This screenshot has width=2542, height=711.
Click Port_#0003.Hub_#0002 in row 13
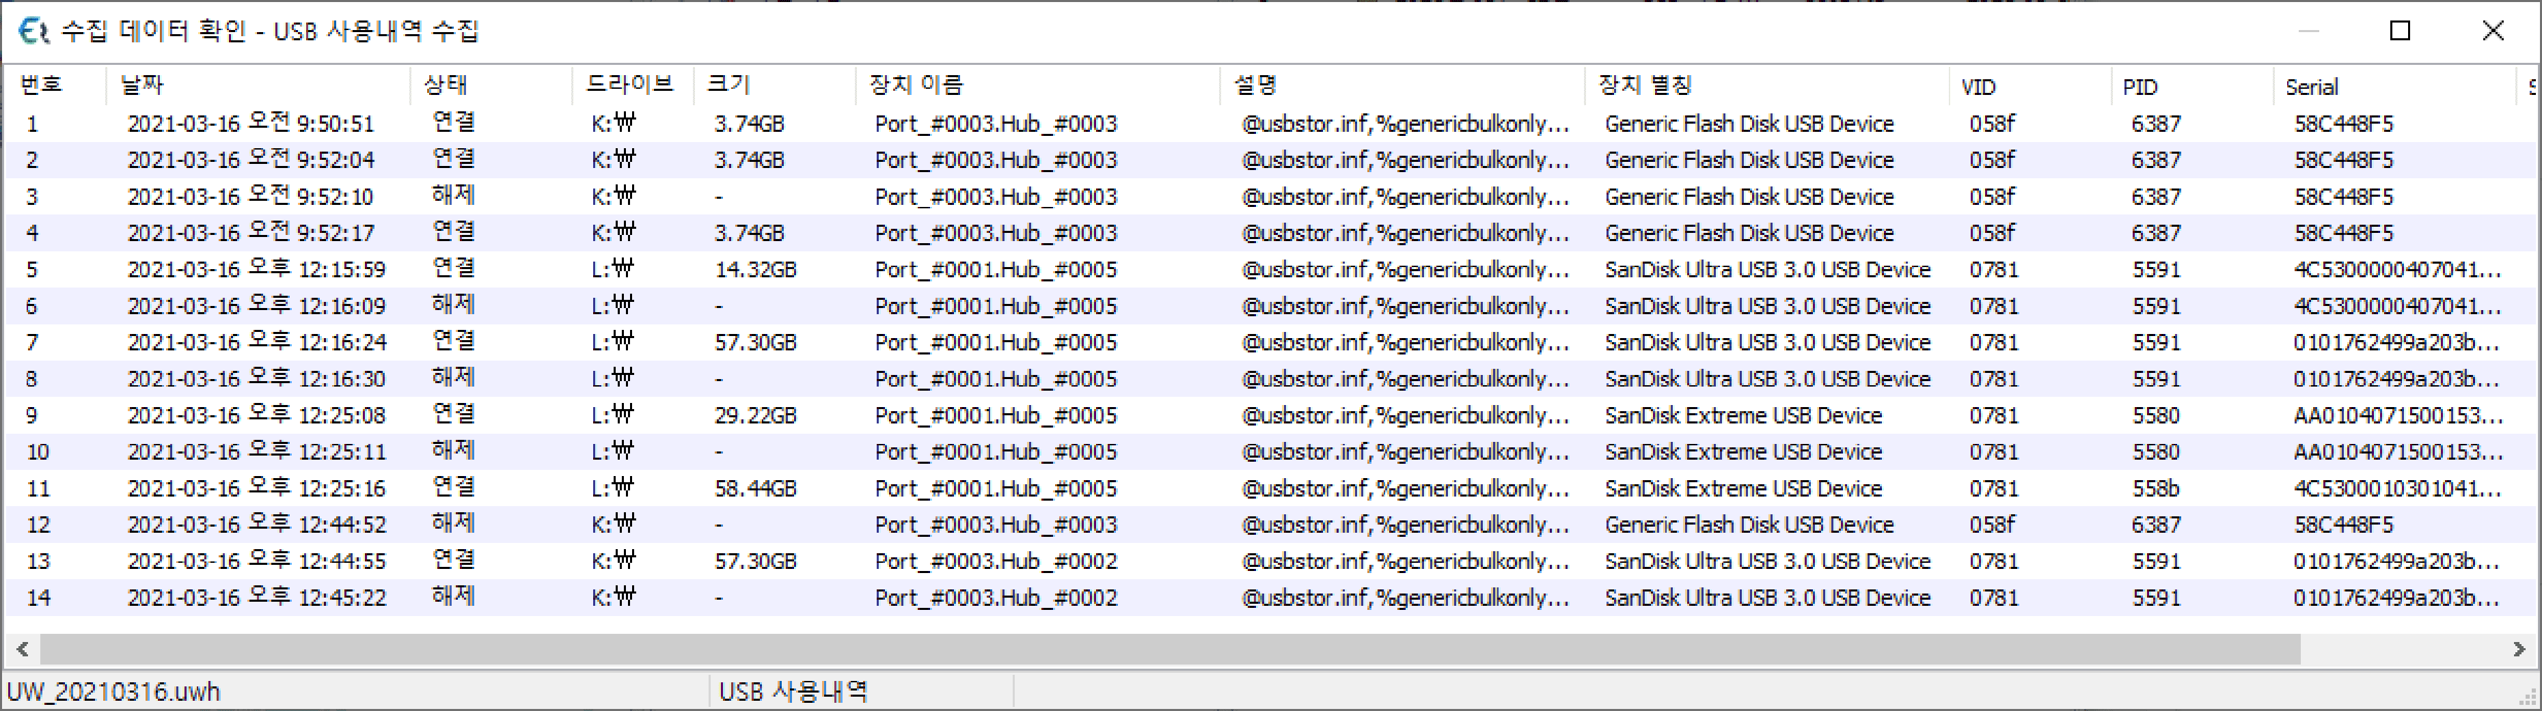pos(996,561)
